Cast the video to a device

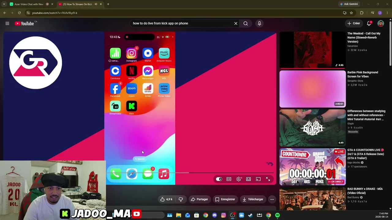coord(258,179)
